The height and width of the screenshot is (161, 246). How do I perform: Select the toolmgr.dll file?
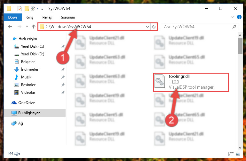[x=191, y=82]
